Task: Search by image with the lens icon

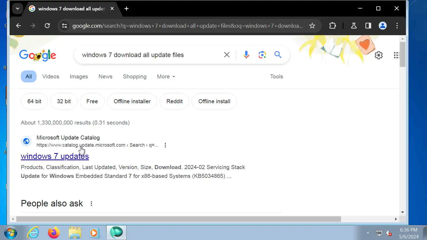Action: 262,55
